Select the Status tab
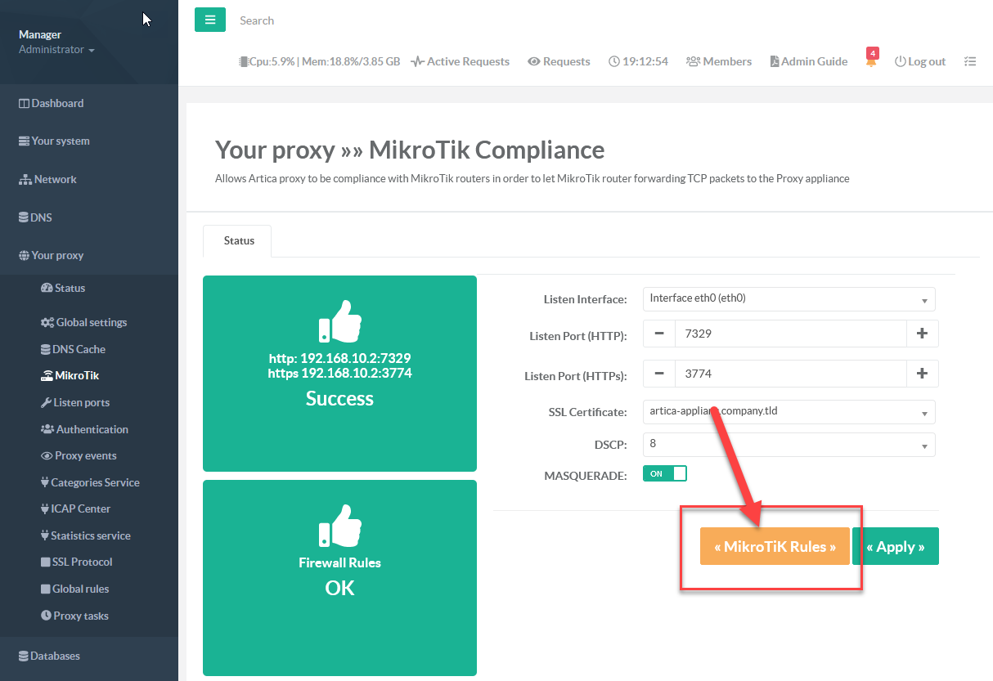The height and width of the screenshot is (681, 993). (239, 241)
